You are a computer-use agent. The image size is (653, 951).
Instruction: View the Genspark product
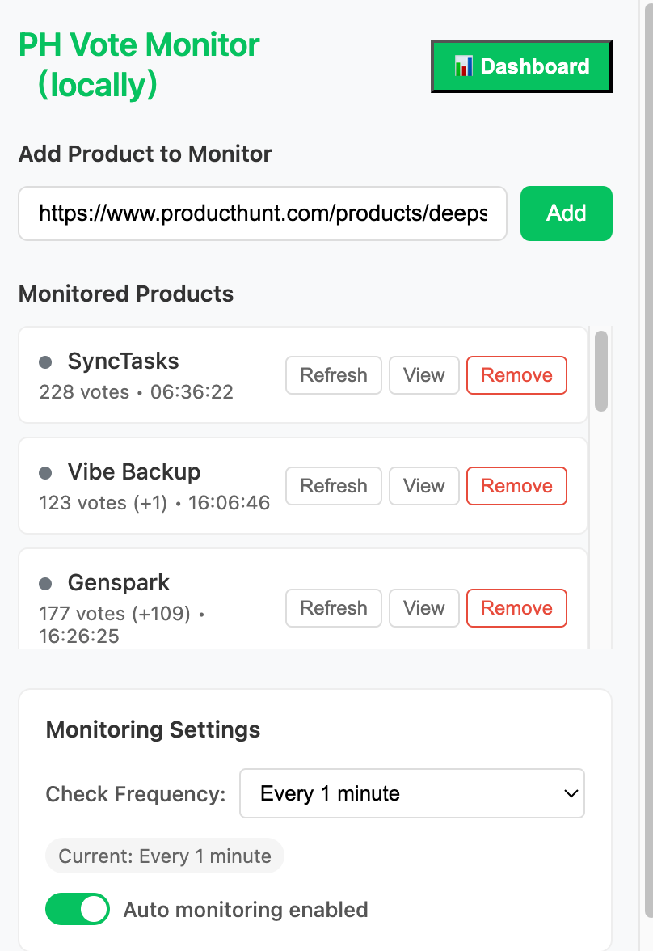point(424,608)
